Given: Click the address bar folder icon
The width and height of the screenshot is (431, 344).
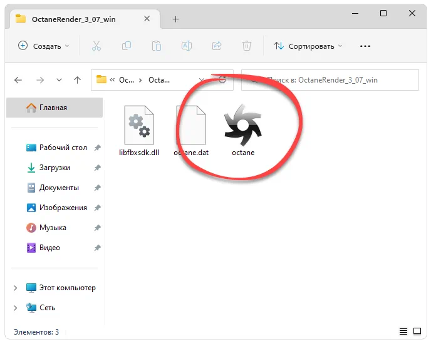Looking at the screenshot, I should (101, 79).
